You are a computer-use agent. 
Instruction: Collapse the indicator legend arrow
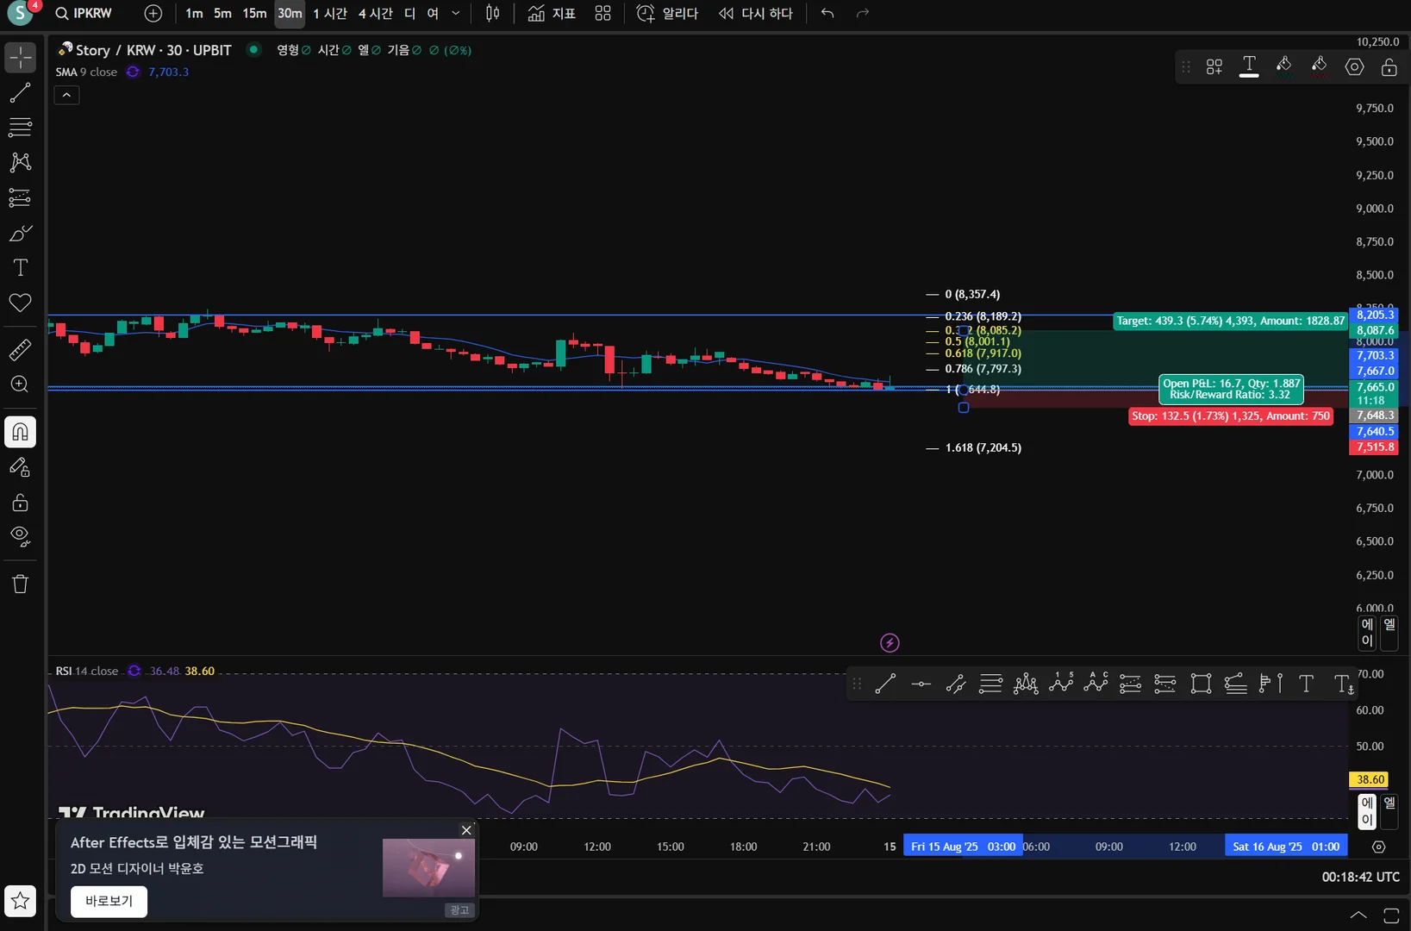coord(66,95)
